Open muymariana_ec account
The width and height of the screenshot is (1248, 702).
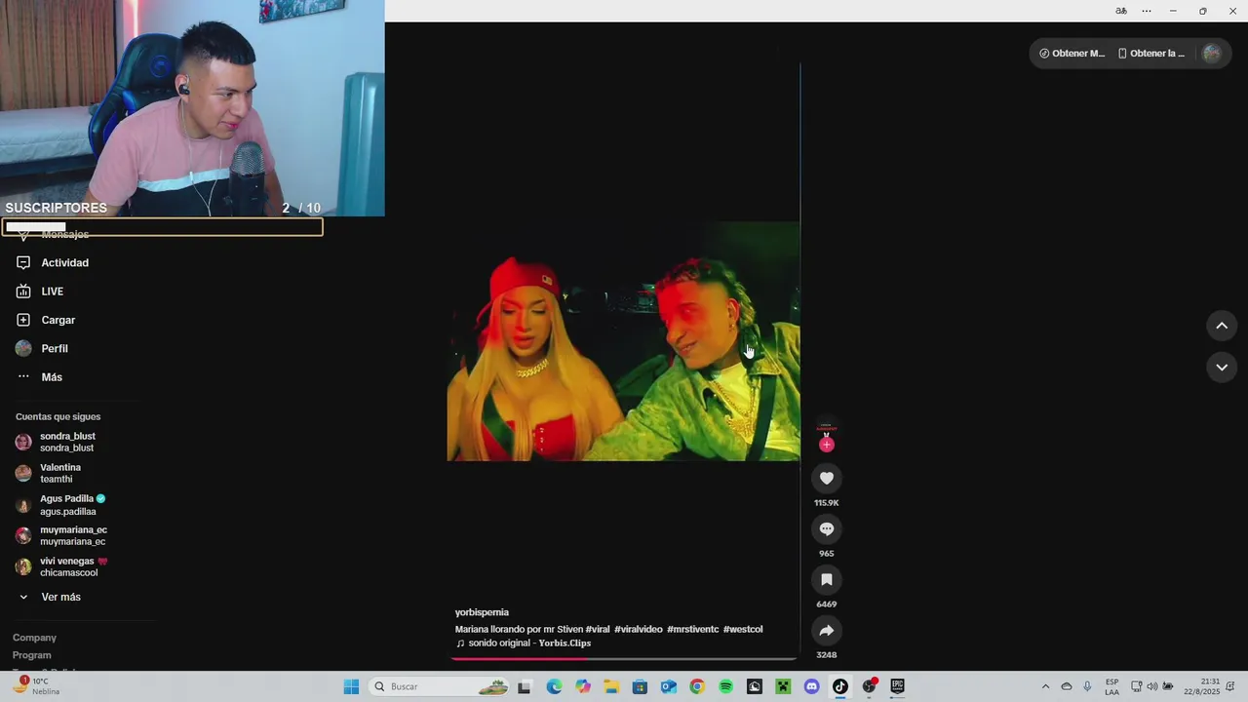(x=72, y=535)
